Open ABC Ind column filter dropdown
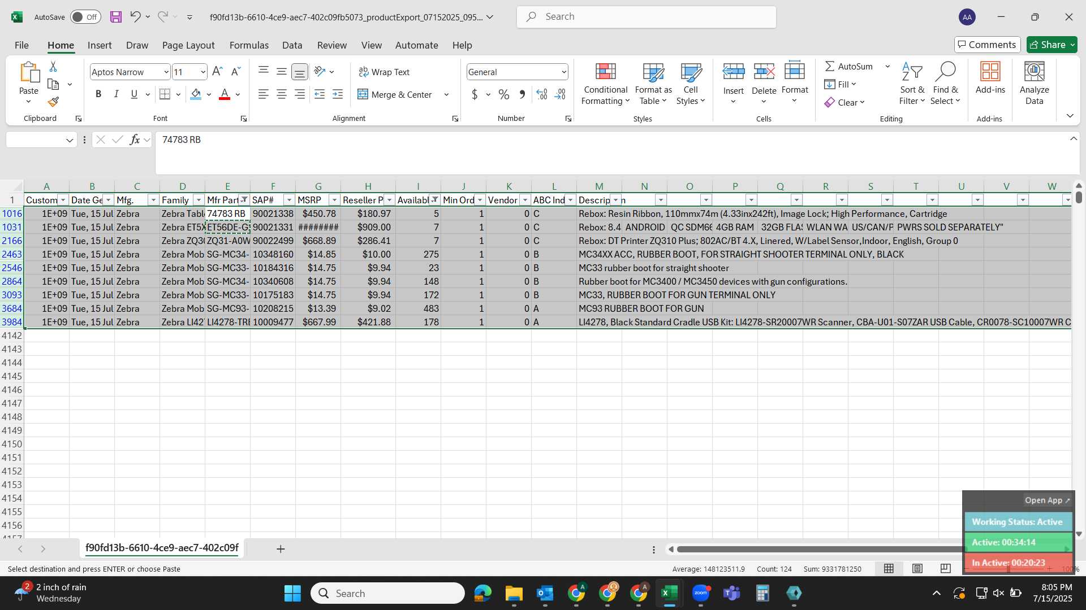 pyautogui.click(x=570, y=200)
